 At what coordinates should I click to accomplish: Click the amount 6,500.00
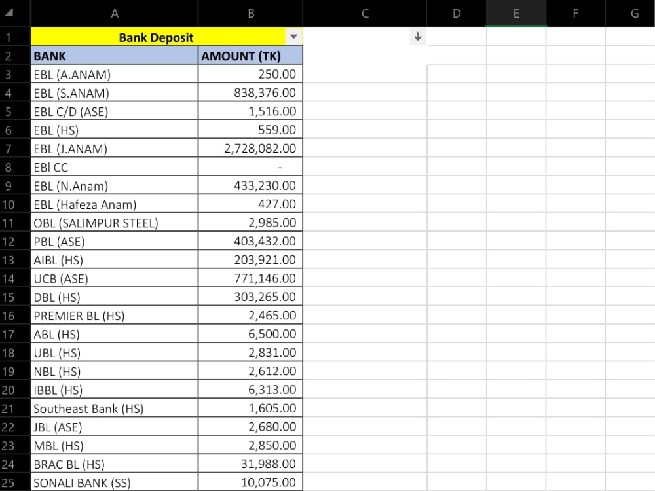click(272, 334)
